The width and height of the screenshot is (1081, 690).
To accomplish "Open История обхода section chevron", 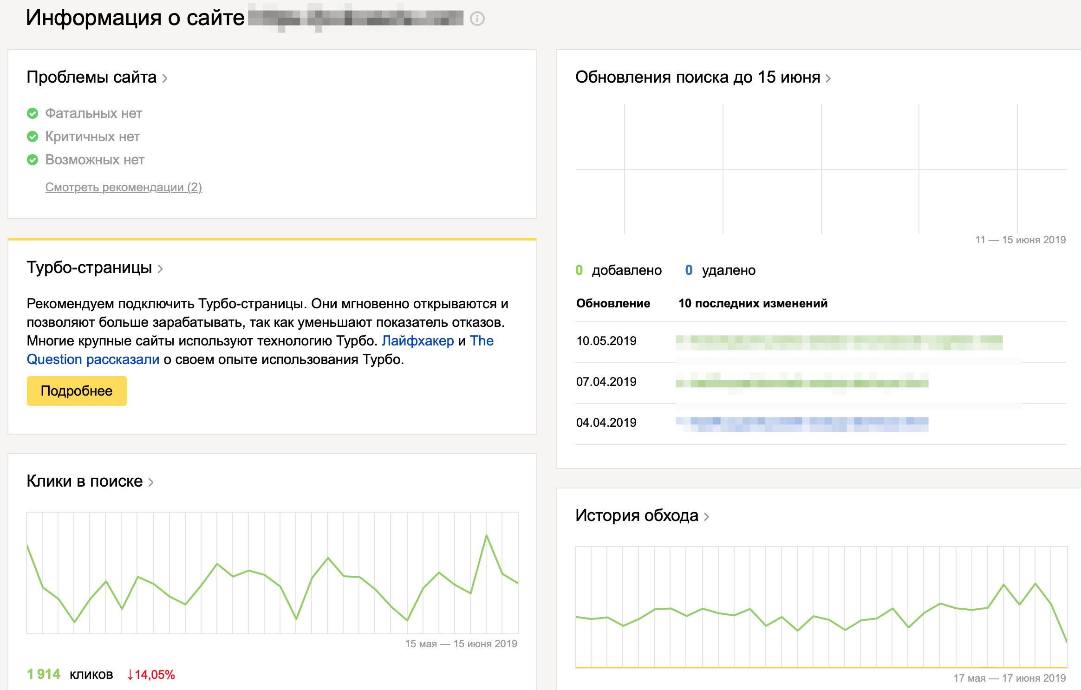I will 706,517.
